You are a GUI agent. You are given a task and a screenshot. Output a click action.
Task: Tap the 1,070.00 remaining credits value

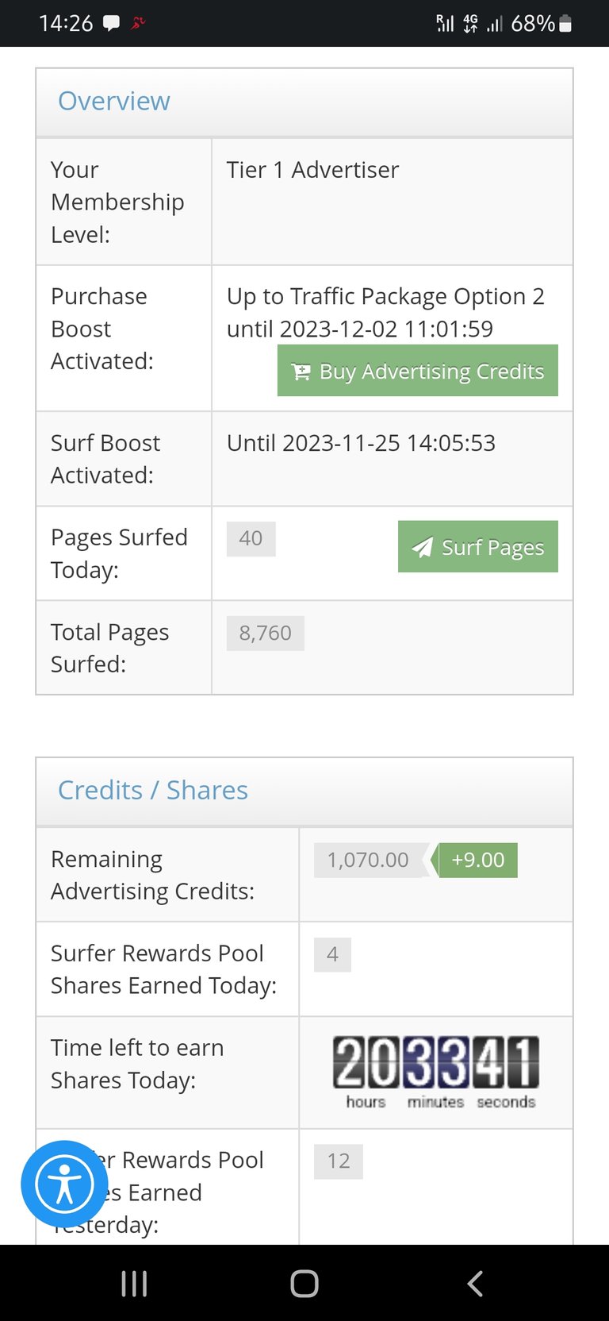pyautogui.click(x=369, y=860)
